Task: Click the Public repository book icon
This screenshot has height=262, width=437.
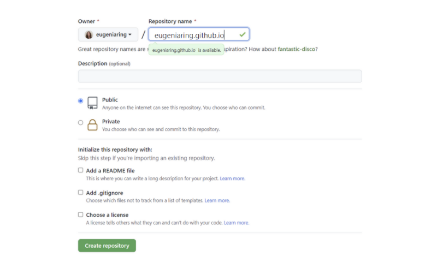Action: tap(92, 103)
